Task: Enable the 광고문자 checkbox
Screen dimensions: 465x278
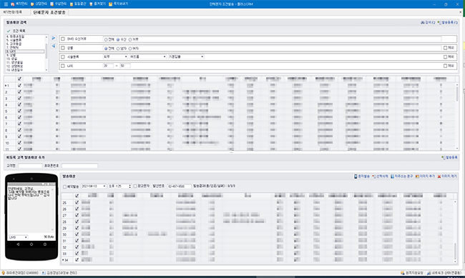Action: (135, 186)
